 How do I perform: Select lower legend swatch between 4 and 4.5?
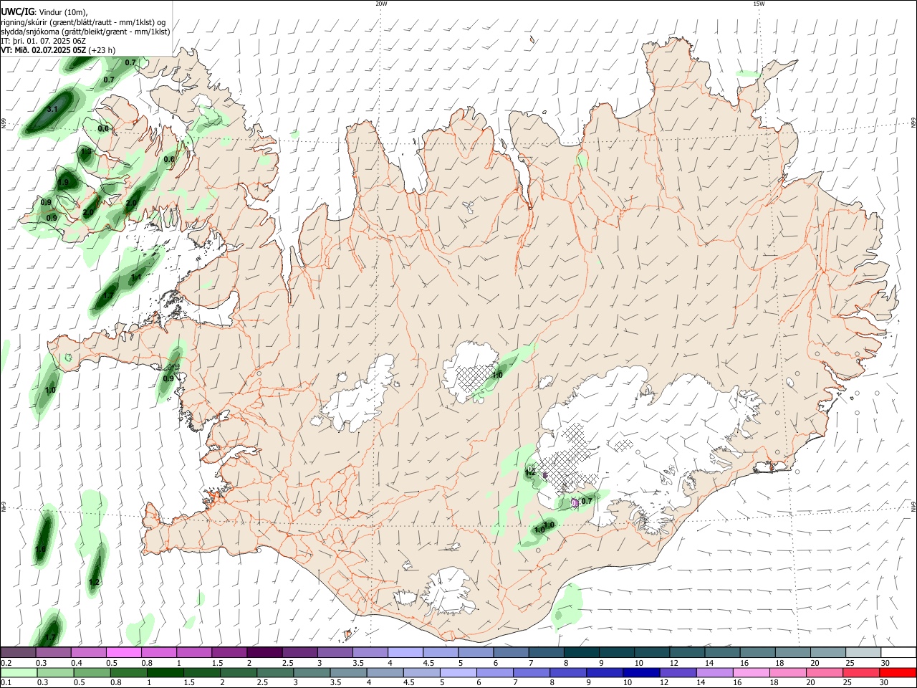(387, 672)
